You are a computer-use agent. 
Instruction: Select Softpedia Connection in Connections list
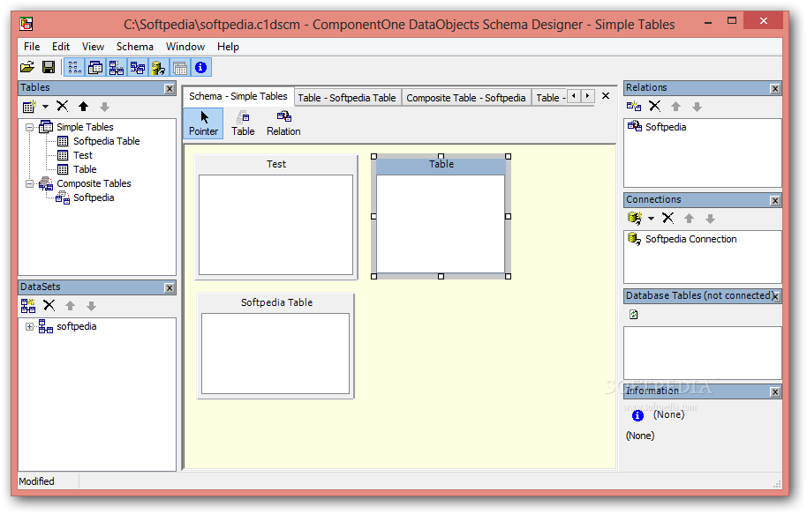[x=690, y=239]
